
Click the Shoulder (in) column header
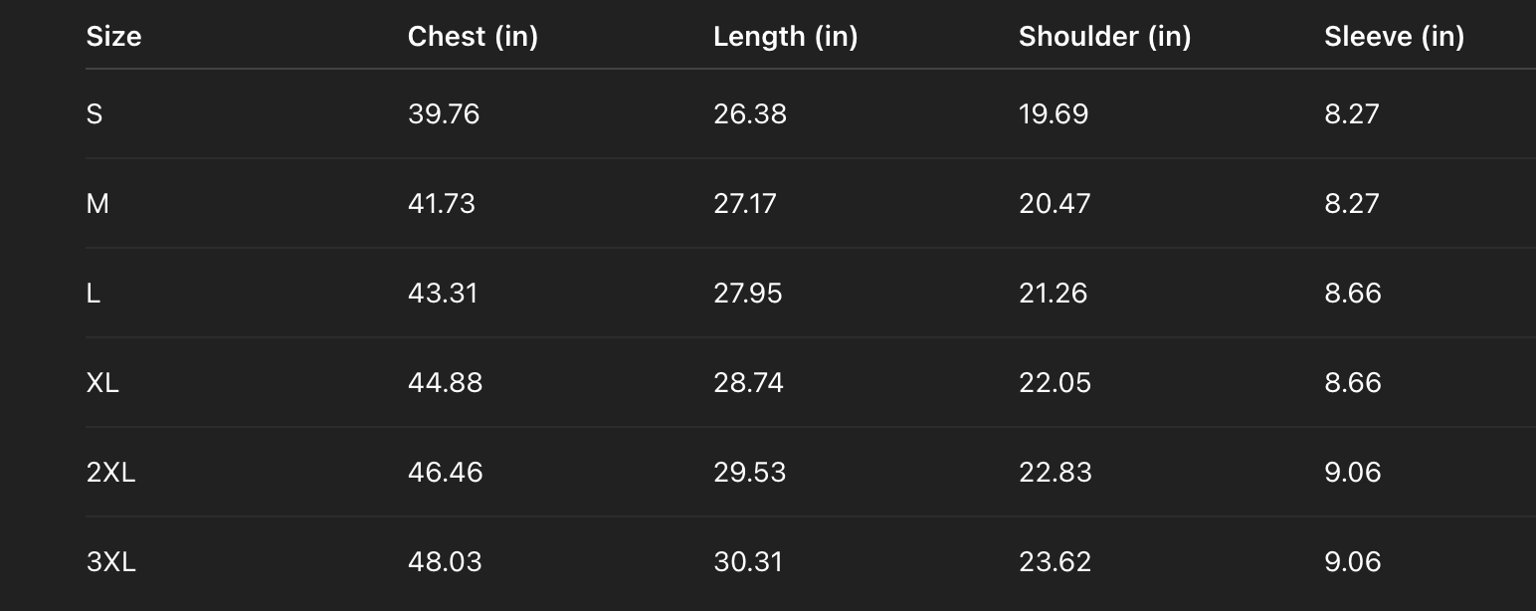click(1104, 37)
